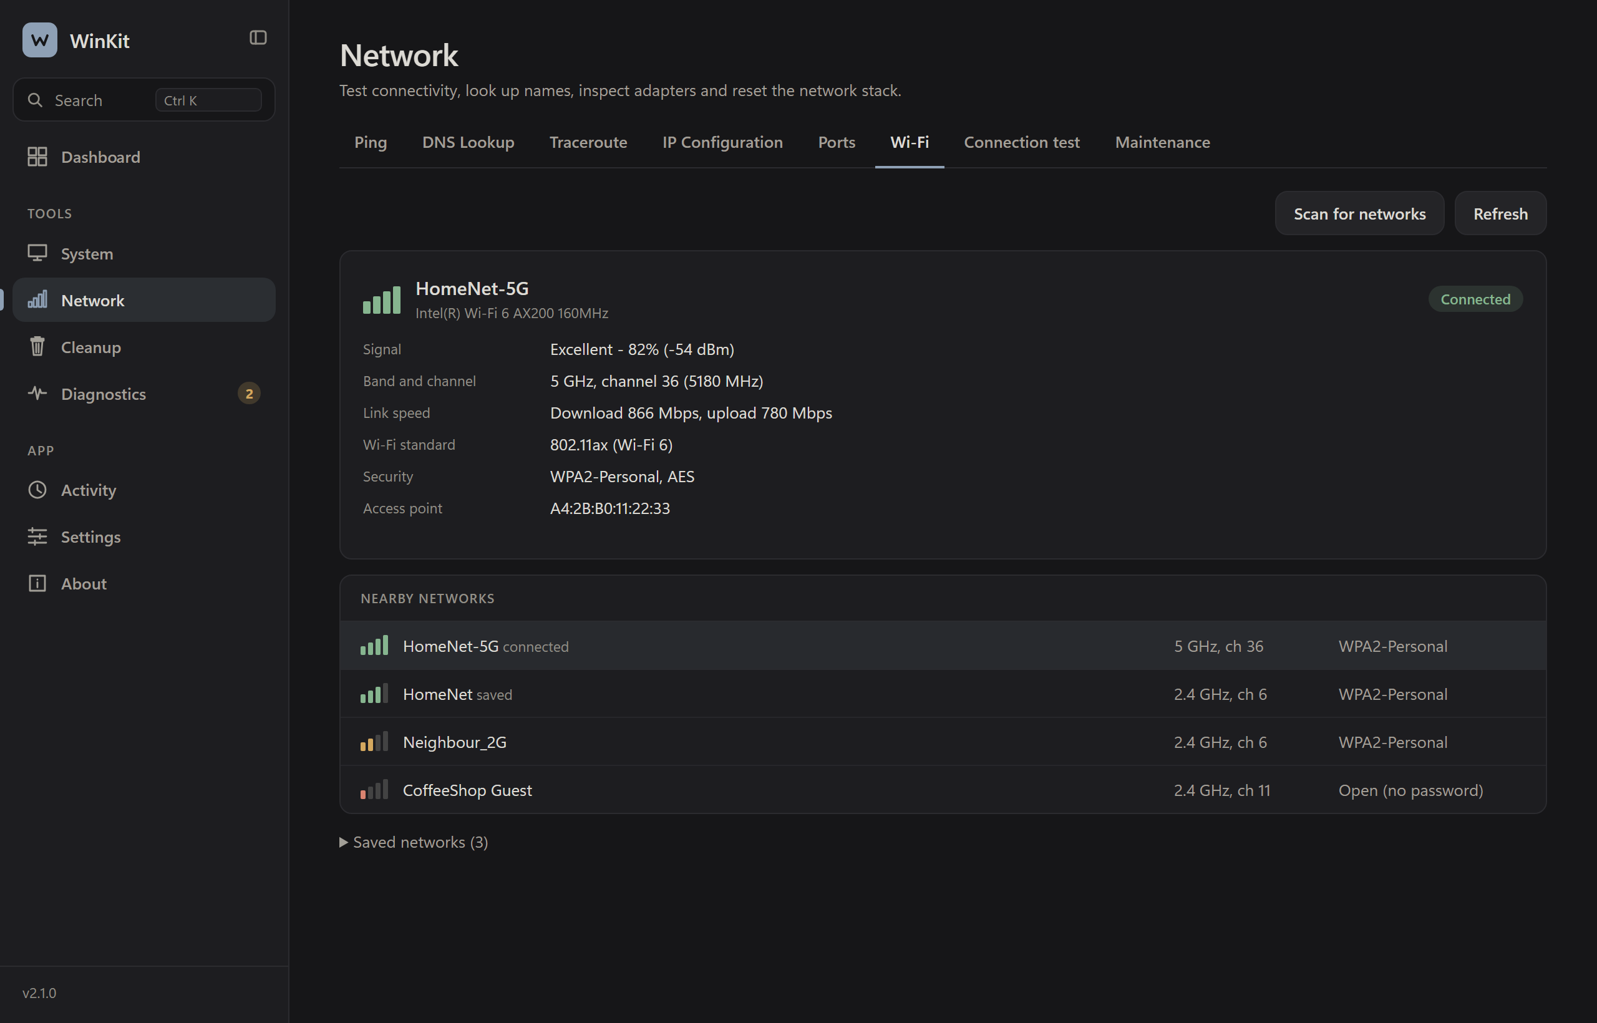Viewport: 1597px width, 1023px height.
Task: Go to the Maintenance tab
Action: click(x=1163, y=142)
